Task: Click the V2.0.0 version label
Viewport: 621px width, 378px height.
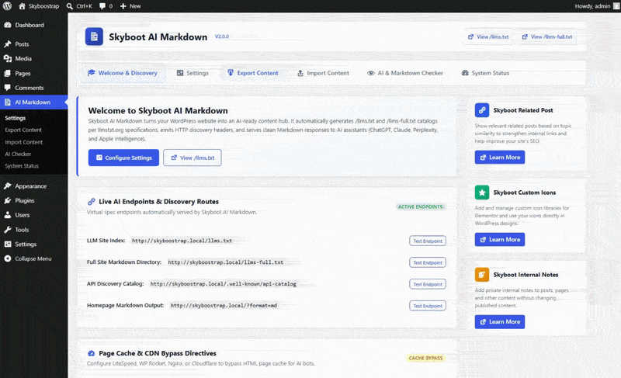Action: 222,36
